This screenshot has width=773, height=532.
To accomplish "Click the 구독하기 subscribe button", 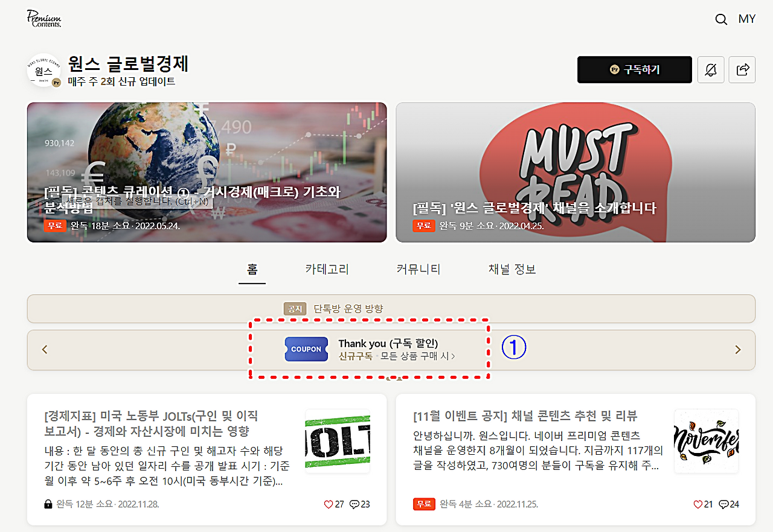I will click(634, 69).
